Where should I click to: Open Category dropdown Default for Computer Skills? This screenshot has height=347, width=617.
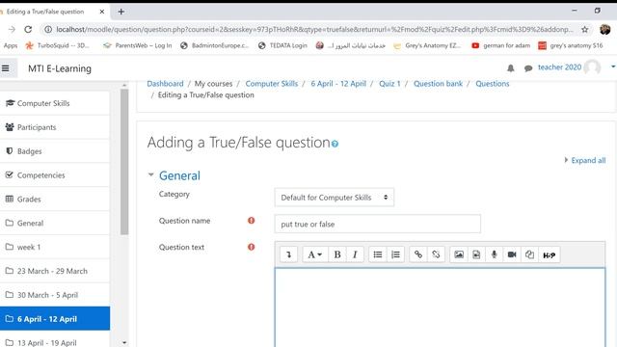[x=335, y=197]
